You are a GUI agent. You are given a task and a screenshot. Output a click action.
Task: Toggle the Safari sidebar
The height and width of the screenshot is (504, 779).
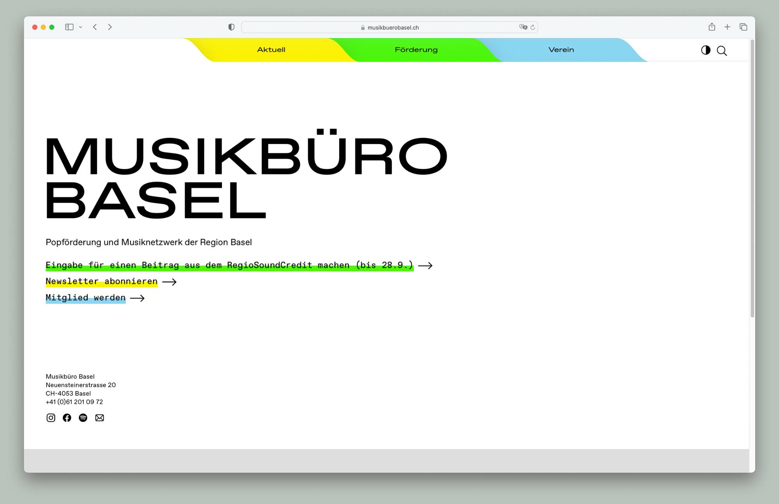69,27
